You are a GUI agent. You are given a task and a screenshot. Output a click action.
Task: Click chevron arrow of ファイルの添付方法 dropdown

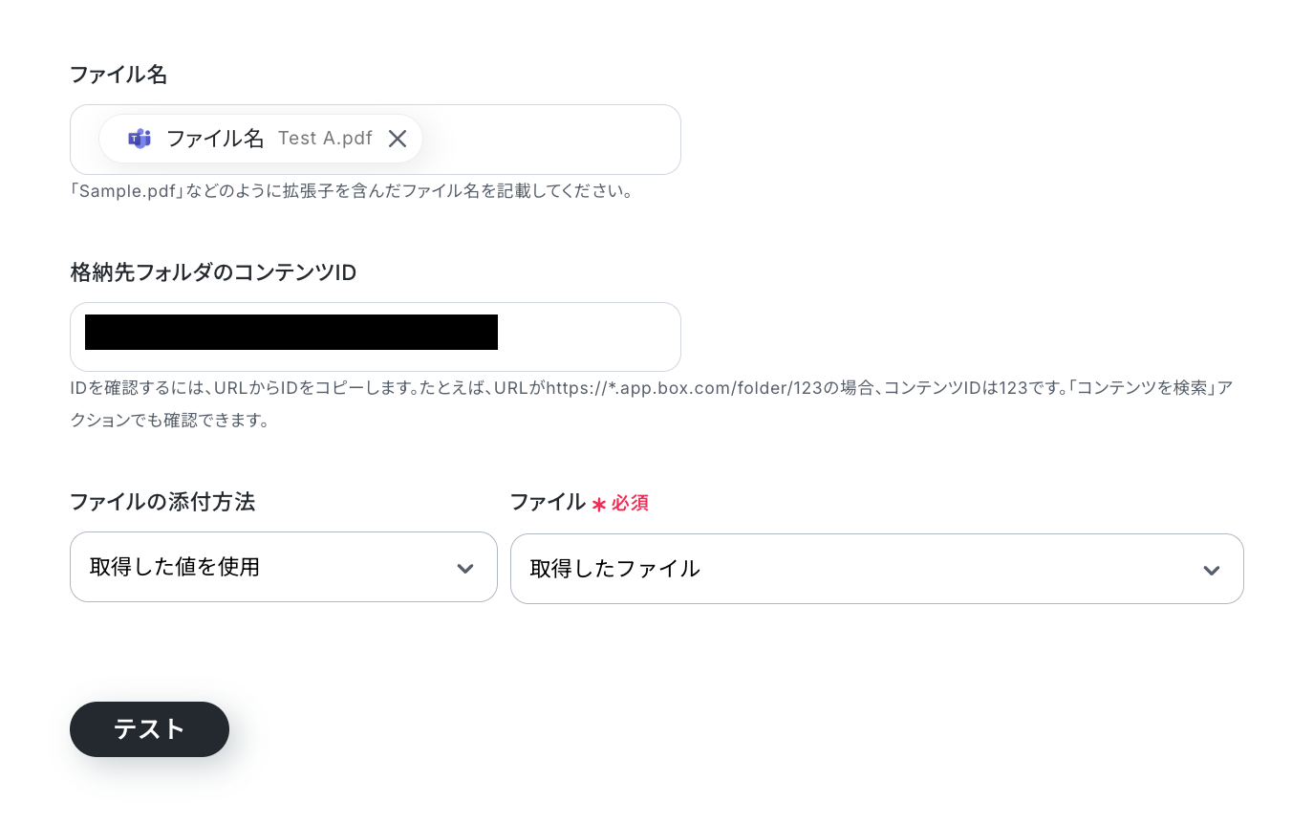coord(465,569)
